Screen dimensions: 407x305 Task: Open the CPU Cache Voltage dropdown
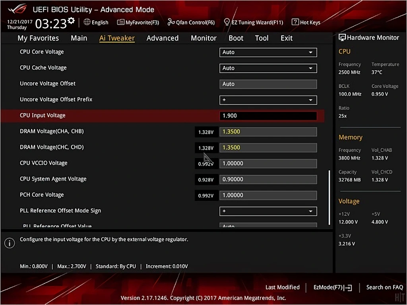pos(268,68)
